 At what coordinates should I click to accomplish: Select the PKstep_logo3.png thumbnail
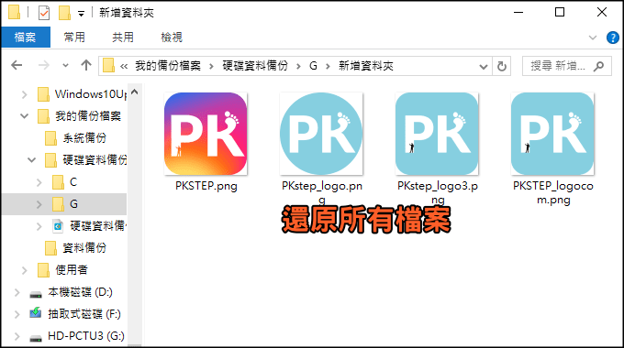point(437,134)
